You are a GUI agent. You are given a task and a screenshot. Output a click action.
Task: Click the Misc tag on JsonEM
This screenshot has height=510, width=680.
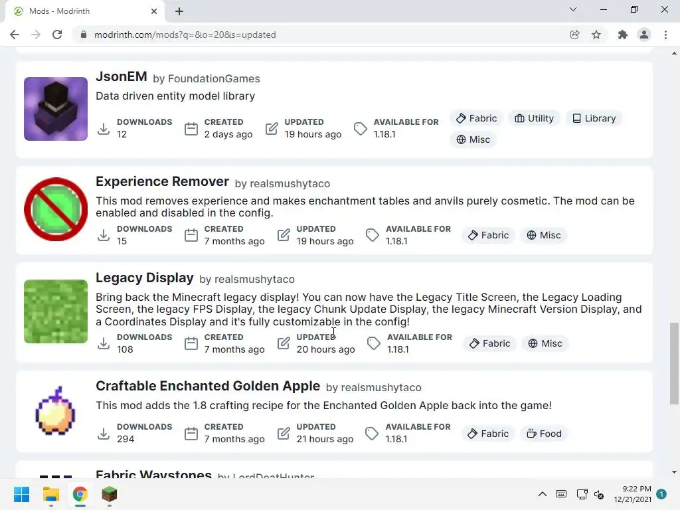point(473,139)
